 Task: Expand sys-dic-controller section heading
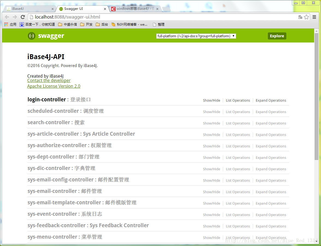49,168
